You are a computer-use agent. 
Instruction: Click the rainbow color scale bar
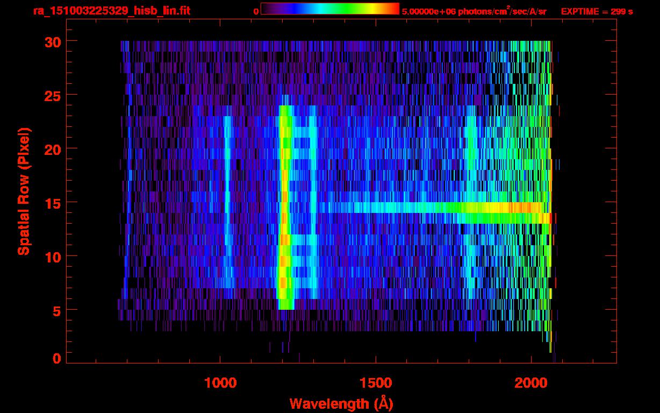pos(330,9)
